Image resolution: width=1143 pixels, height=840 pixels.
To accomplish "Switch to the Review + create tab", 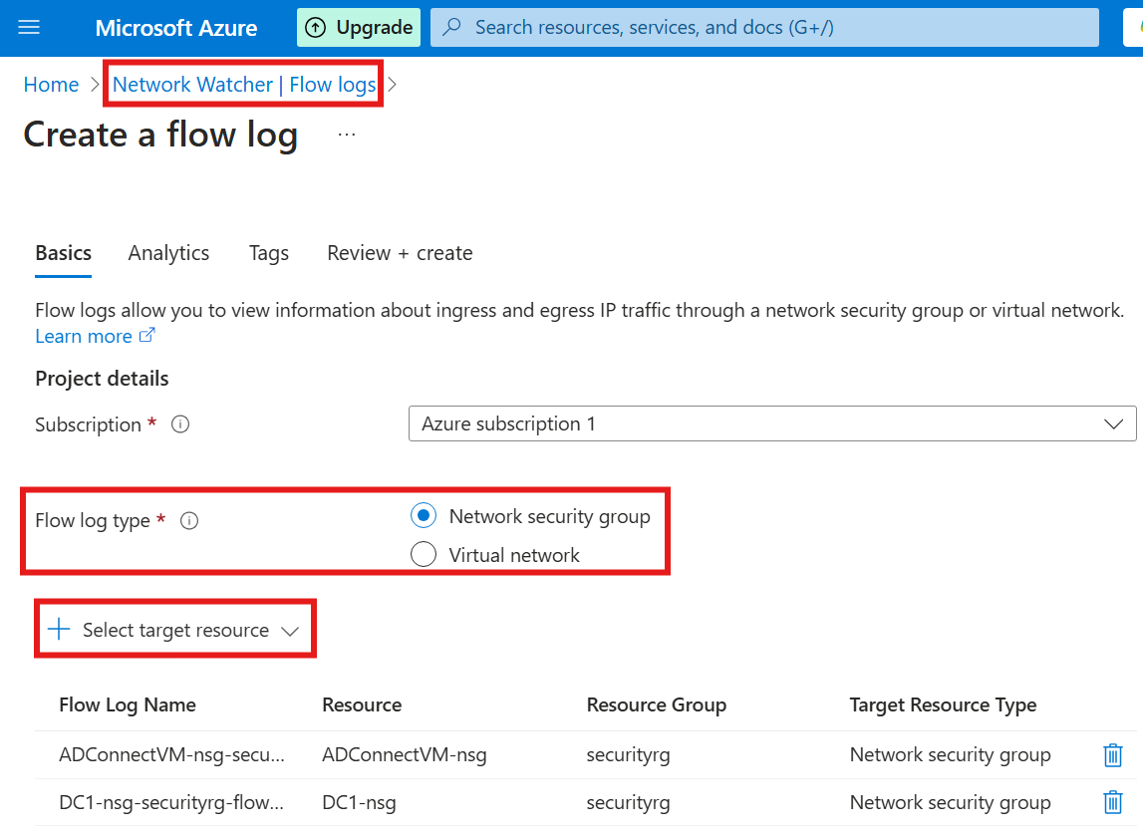I will coord(400,253).
